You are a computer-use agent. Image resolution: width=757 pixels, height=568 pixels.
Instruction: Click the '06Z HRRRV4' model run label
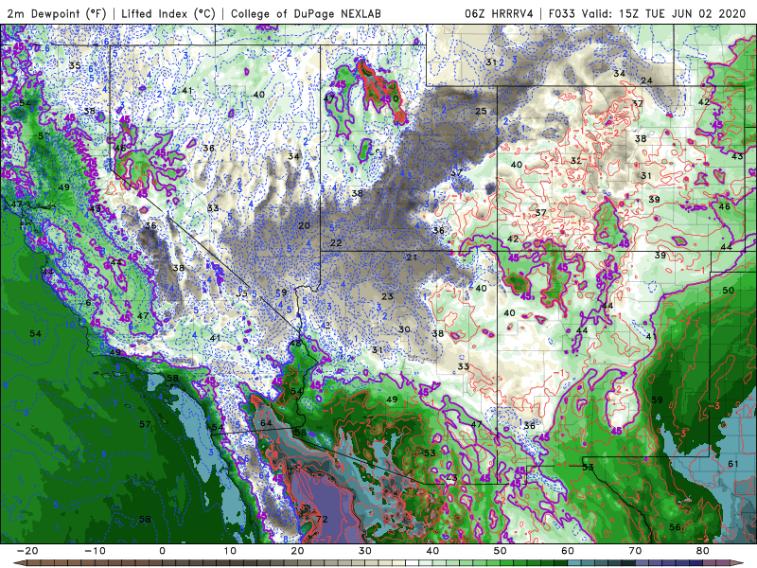pyautogui.click(x=499, y=13)
